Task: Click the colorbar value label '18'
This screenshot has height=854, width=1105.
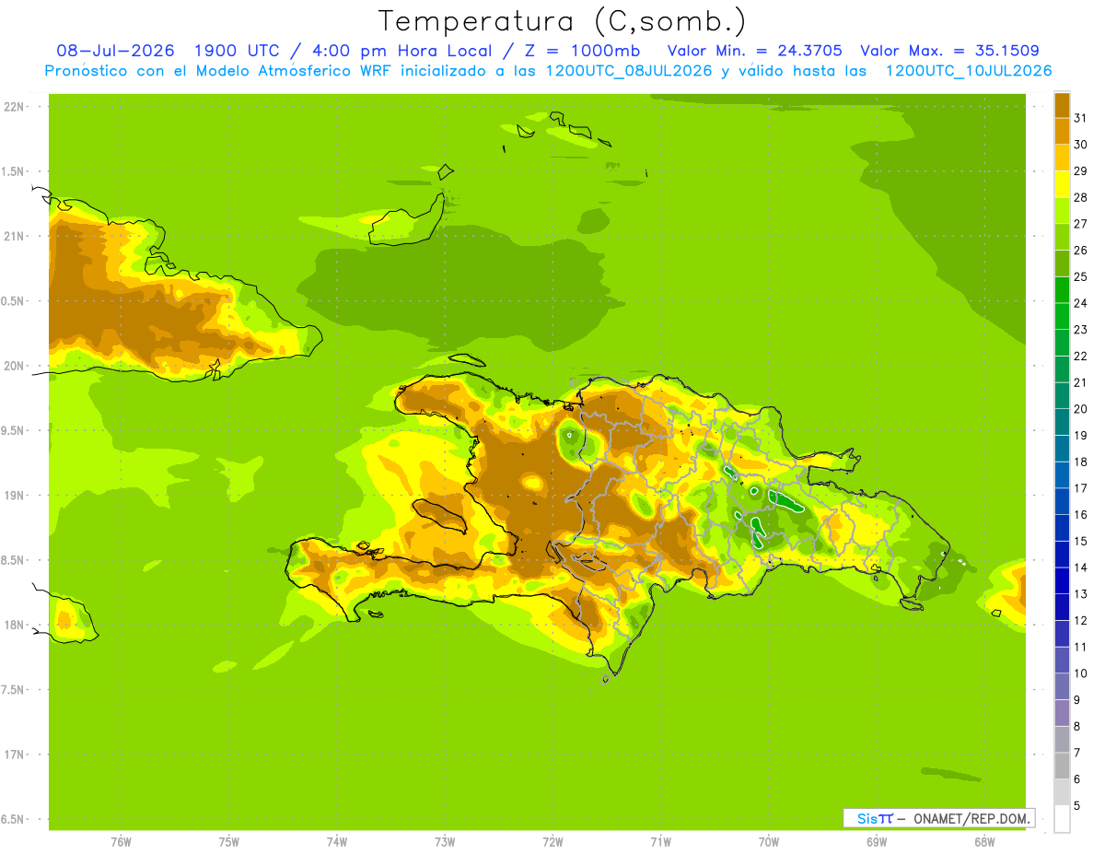Action: pos(1081,462)
